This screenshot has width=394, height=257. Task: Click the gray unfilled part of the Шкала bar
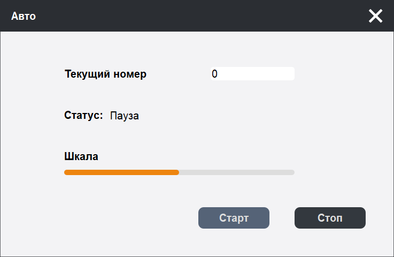point(236,172)
